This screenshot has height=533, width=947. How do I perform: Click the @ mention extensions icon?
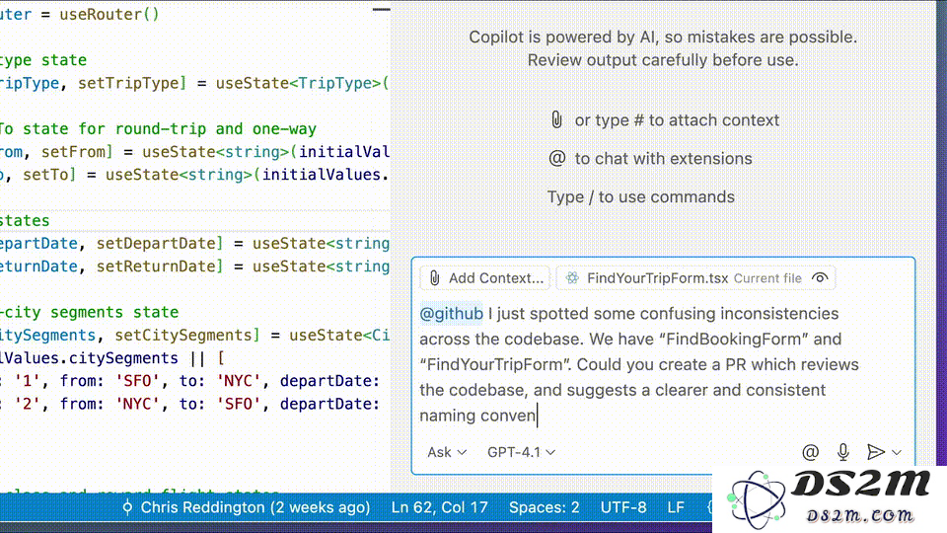coord(810,452)
